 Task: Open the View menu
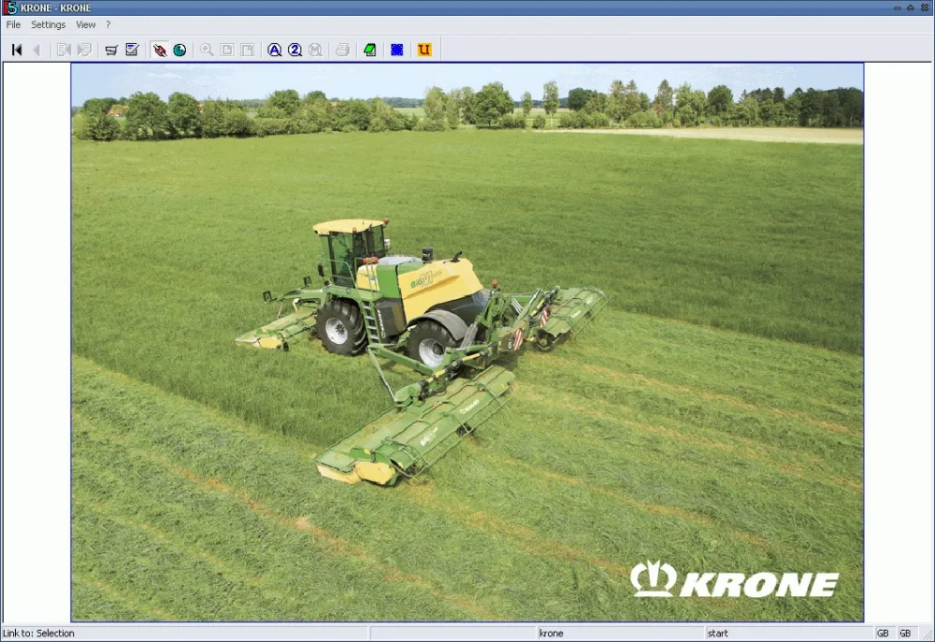pos(85,25)
